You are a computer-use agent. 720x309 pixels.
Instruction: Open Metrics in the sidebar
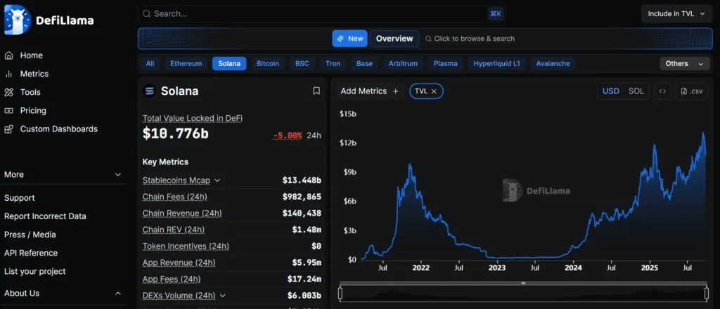pyautogui.click(x=34, y=74)
